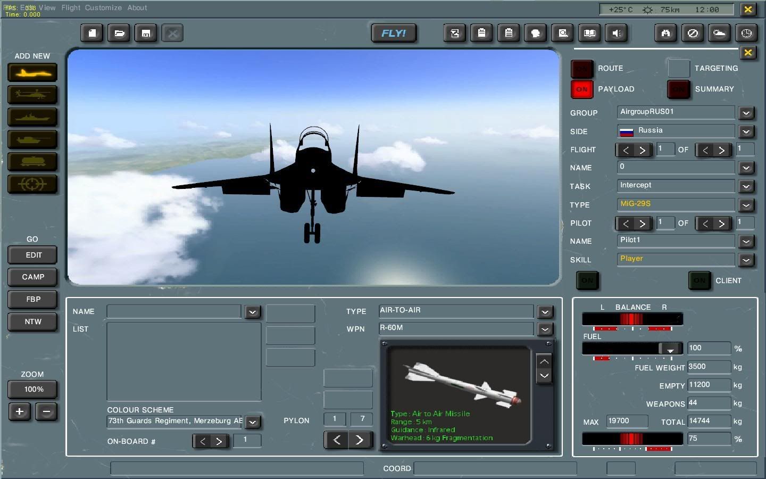Toggle the SUMMARY ON switch
The image size is (766, 479).
click(x=679, y=89)
